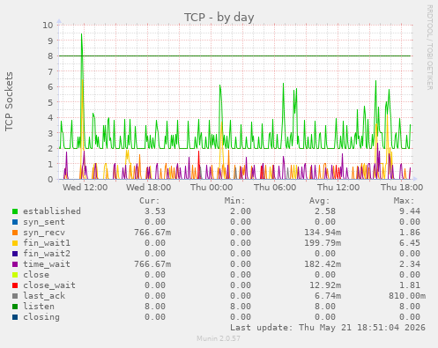Image resolution: width=438 pixels, height=348 pixels.
Task: Click the 'TCP Sockets' y-axis label
Action: [9, 101]
